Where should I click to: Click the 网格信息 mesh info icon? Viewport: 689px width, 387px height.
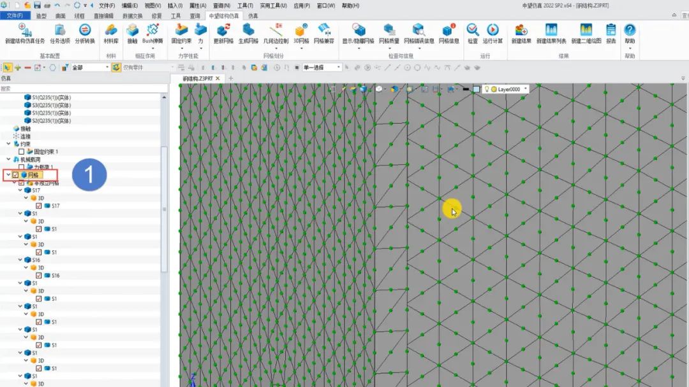tap(448, 33)
